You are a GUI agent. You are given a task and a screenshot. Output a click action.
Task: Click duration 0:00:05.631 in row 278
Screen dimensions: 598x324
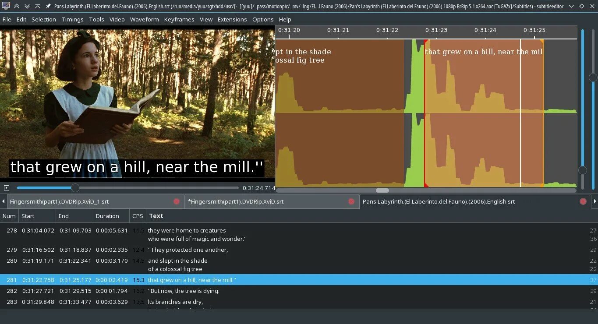112,230
